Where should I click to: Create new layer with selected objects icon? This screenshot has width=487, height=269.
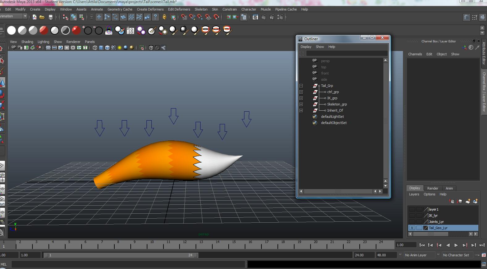coord(475,201)
